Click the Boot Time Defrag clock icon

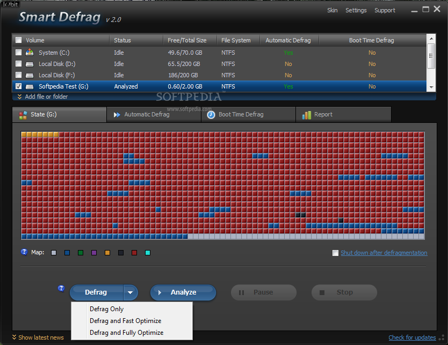(x=211, y=115)
